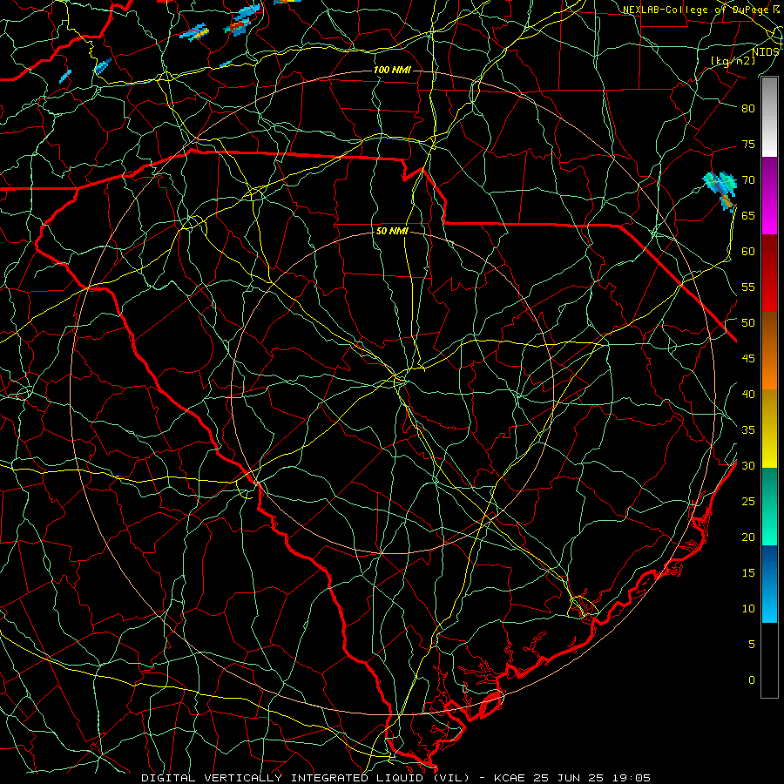Click the 80 value on the VIL scale
This screenshot has width=784, height=784.
click(x=748, y=109)
